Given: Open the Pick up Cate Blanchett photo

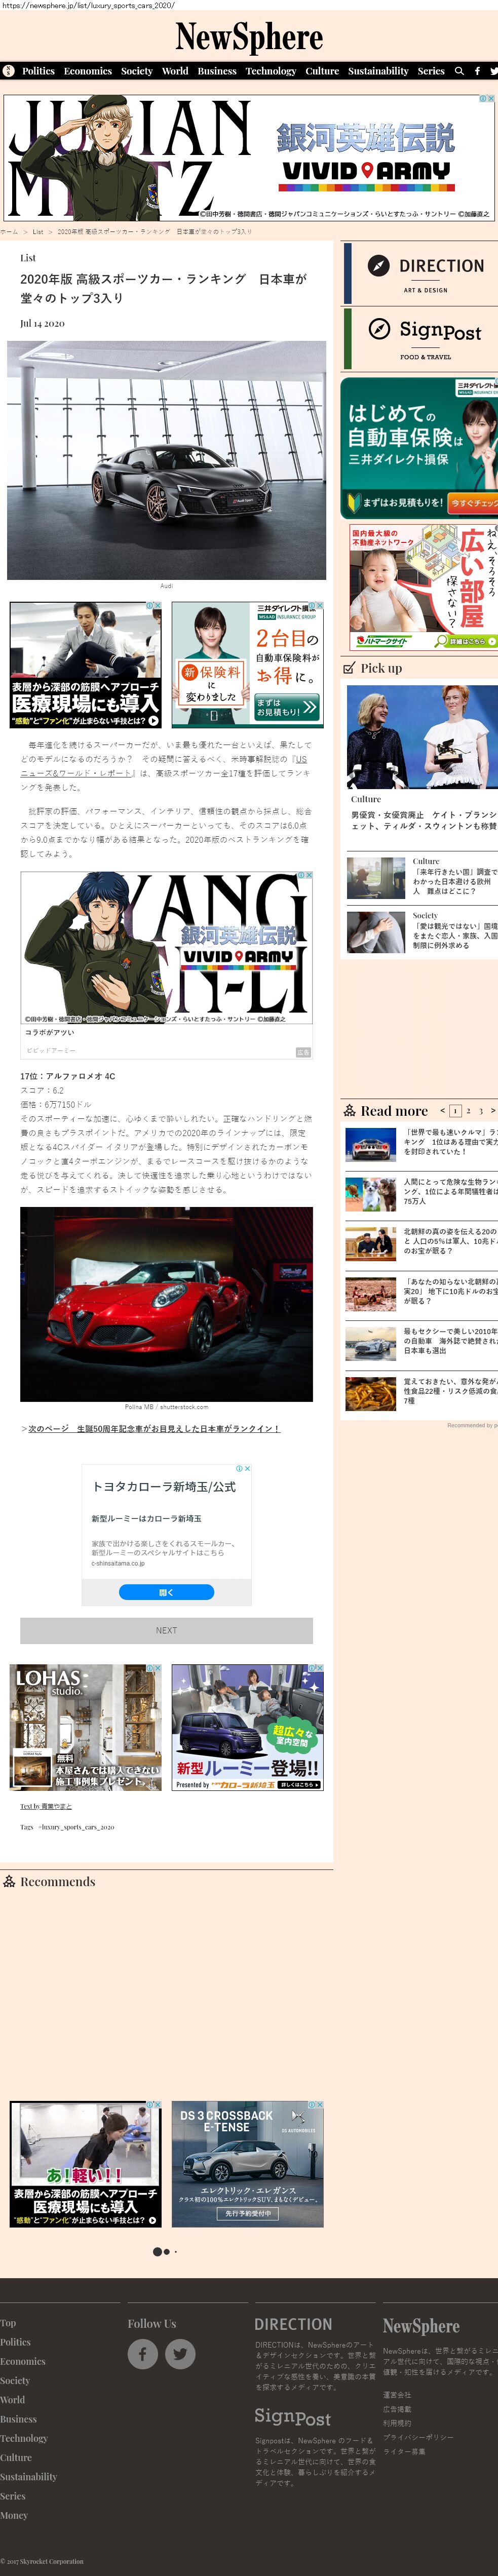Looking at the screenshot, I should [422, 737].
